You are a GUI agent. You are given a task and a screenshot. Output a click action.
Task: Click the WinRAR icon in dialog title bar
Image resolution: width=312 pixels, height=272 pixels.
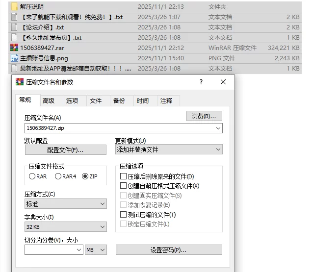[x=20, y=82]
